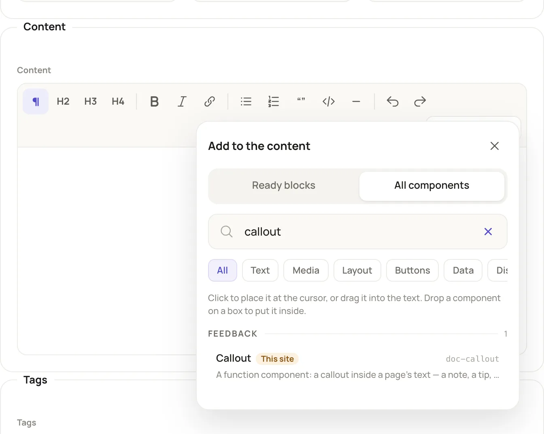This screenshot has width=544, height=434.
Task: Apply H3 heading style
Action: pyautogui.click(x=91, y=101)
